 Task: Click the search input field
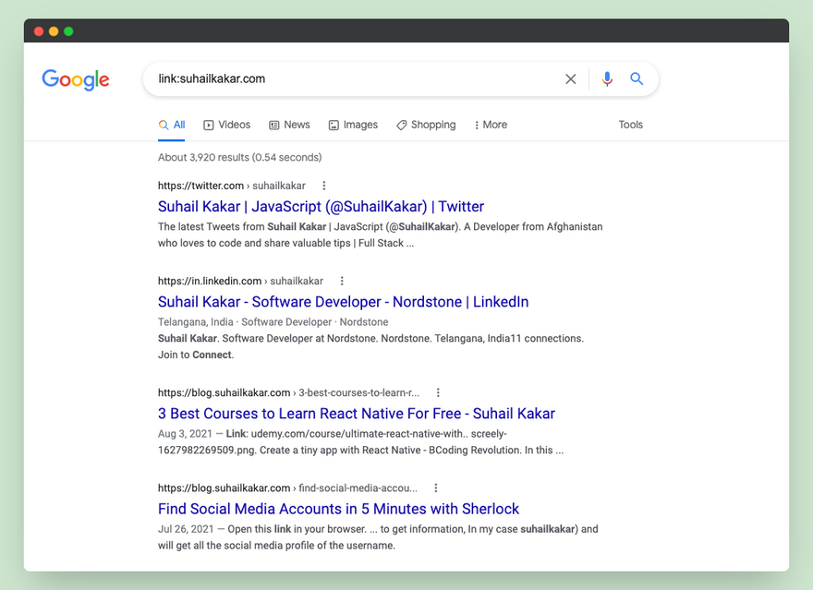tap(351, 79)
